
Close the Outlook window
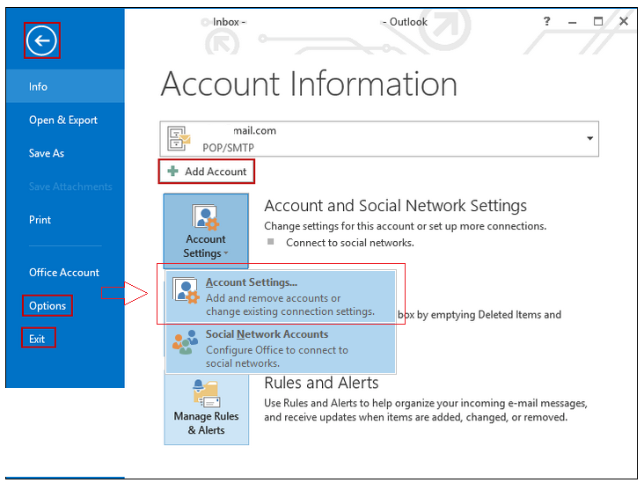point(624,21)
